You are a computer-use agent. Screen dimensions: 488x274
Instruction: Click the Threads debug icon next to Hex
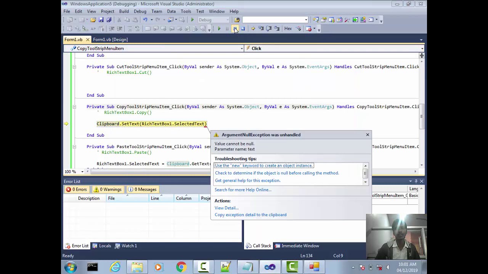(298, 29)
